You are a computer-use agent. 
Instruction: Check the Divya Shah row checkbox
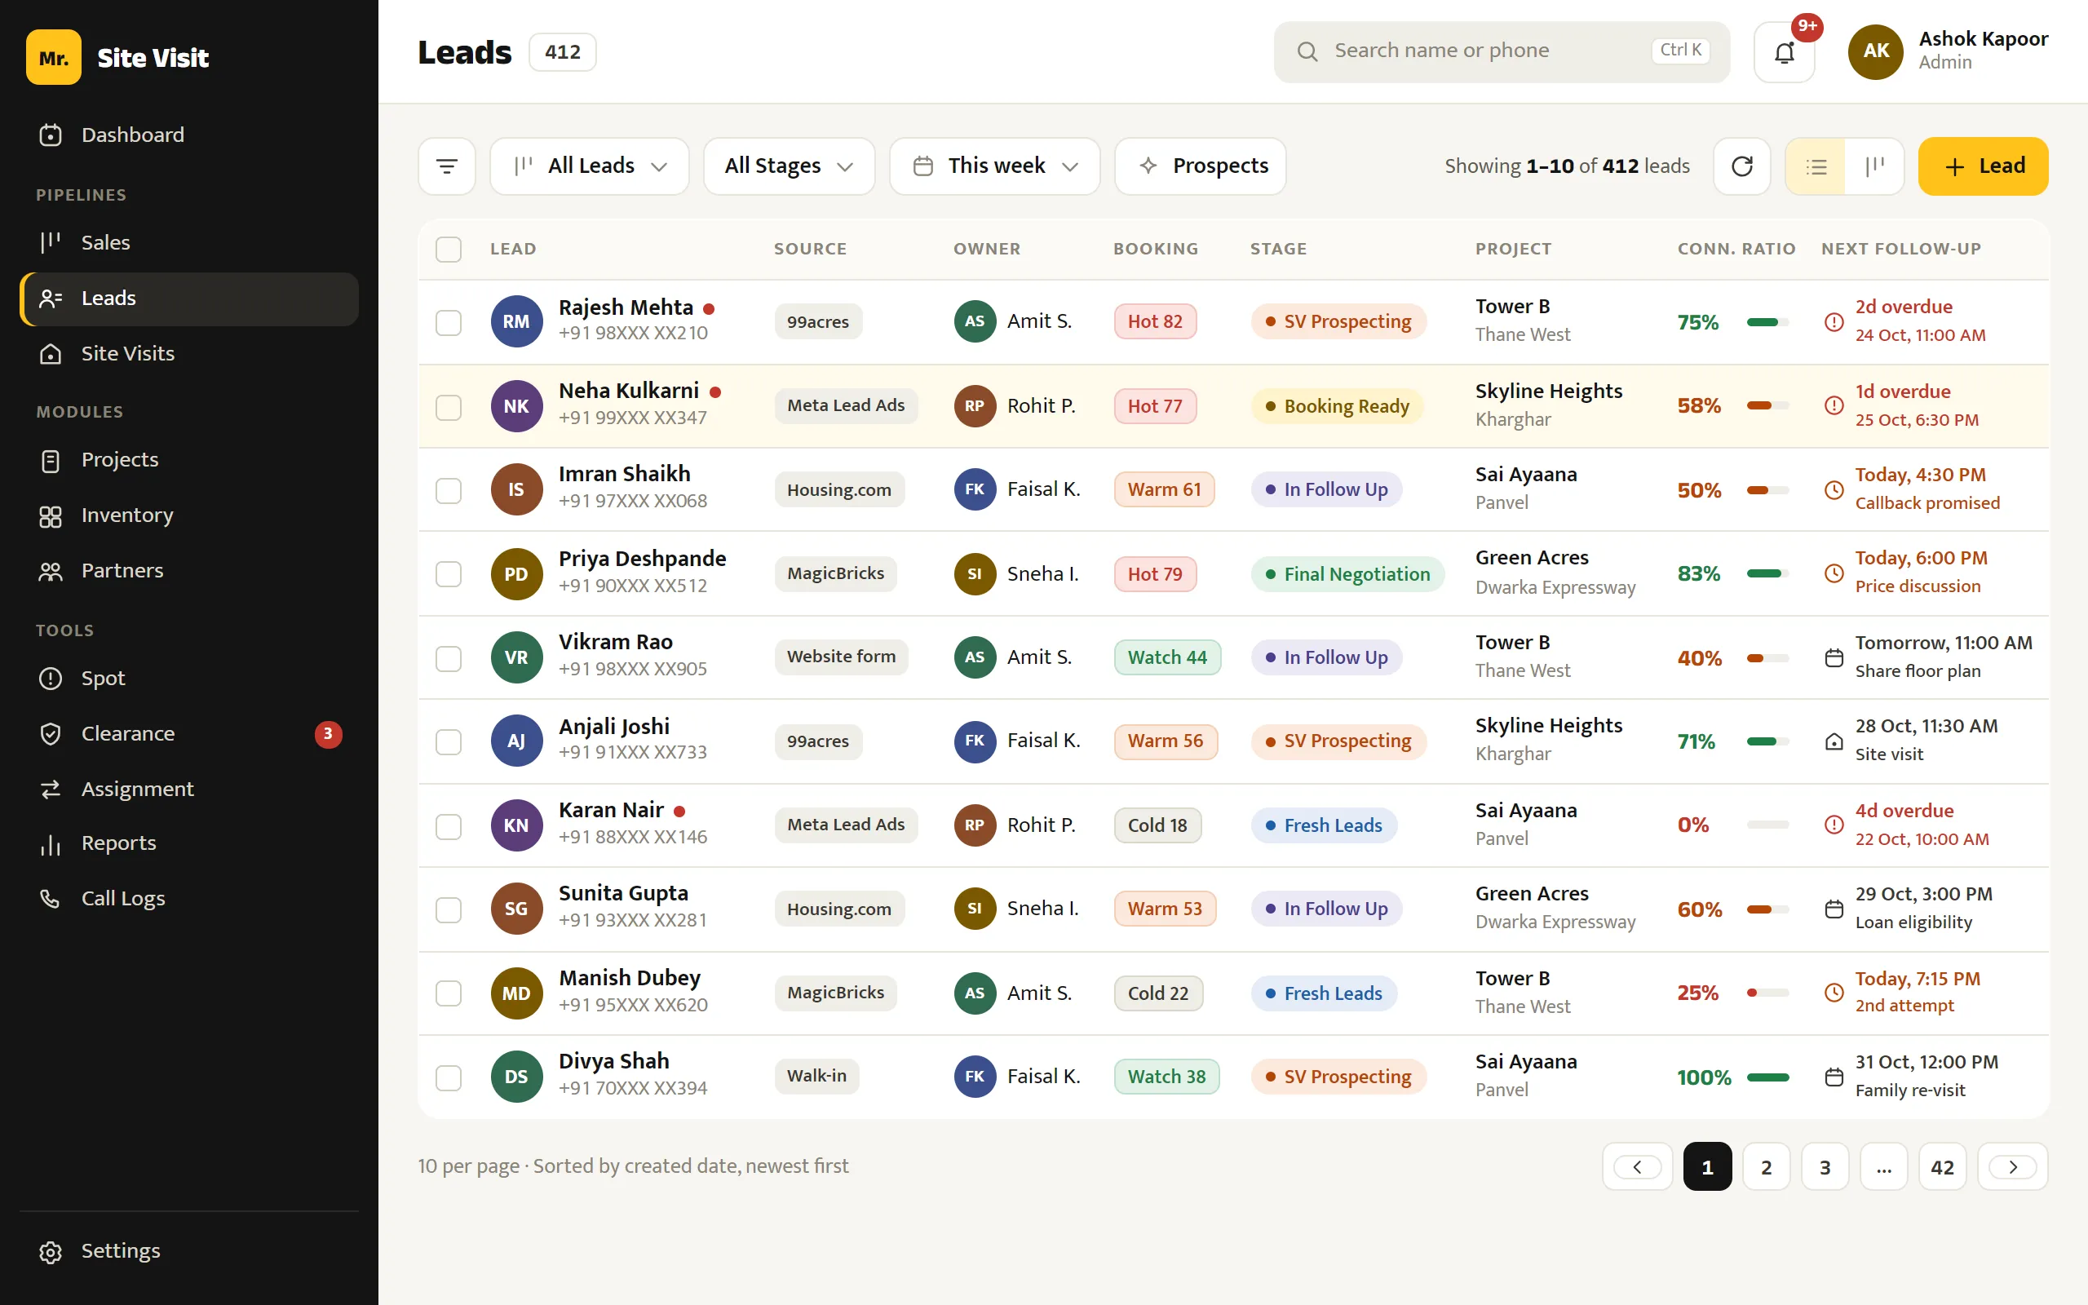click(x=449, y=1077)
